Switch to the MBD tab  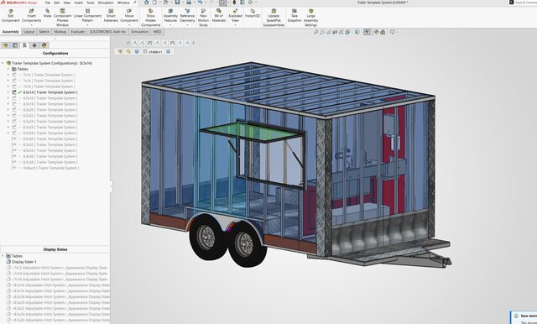[157, 32]
